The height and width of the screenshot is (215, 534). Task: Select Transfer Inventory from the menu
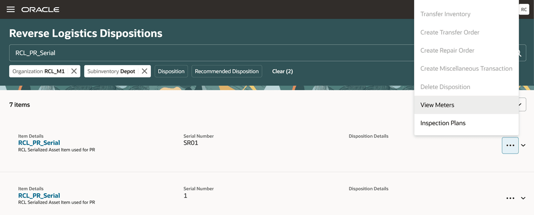(x=467, y=14)
